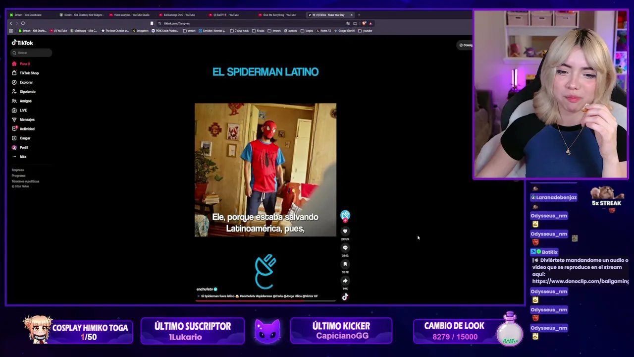Click the TV icon beside LIVE
The image size is (634, 357).
pos(14,110)
